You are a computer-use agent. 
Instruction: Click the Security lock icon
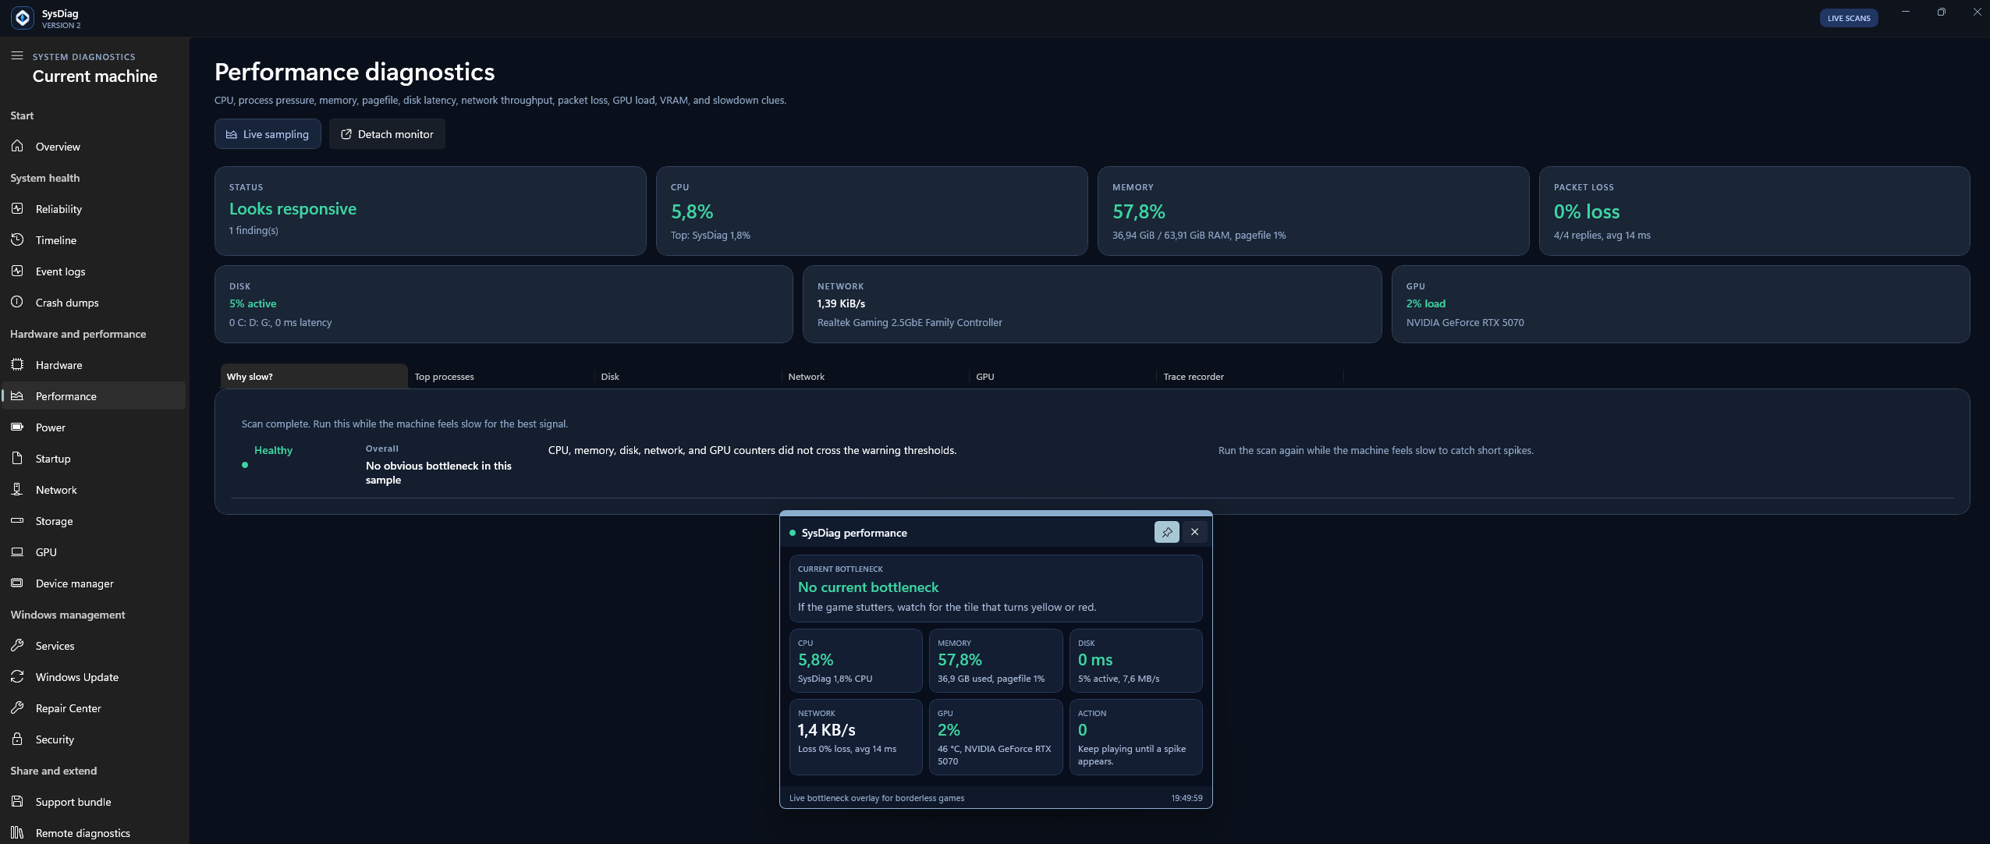point(17,739)
